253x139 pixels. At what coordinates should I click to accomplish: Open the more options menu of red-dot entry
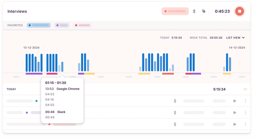point(245,124)
